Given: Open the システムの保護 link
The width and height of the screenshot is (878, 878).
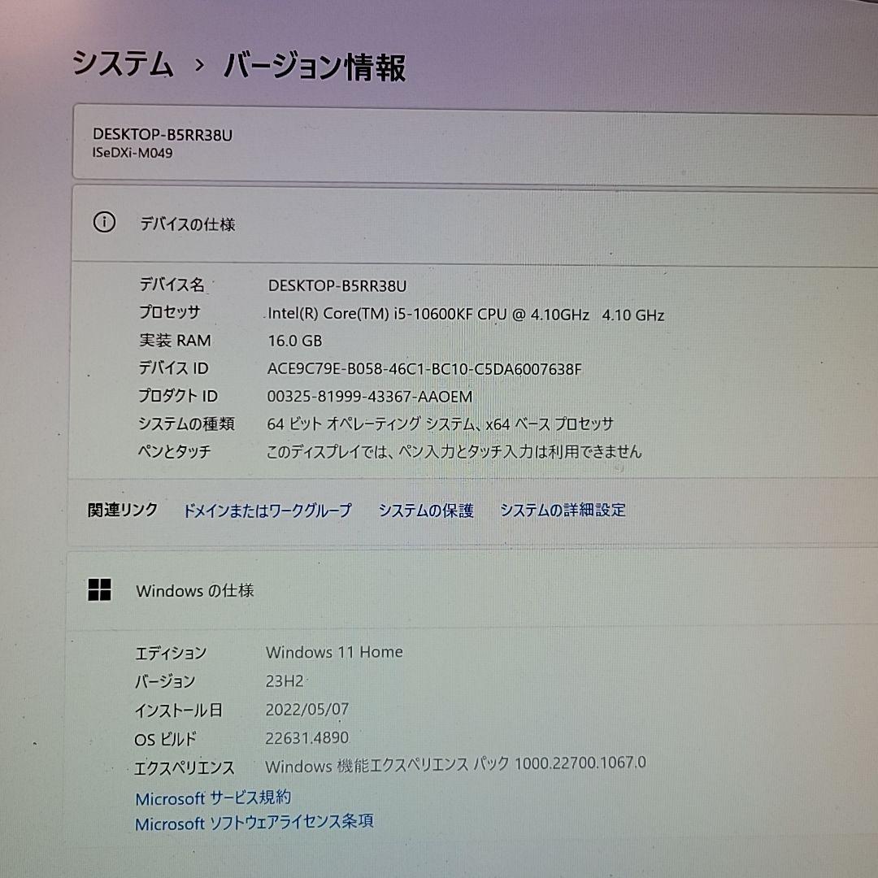Looking at the screenshot, I should tap(426, 510).
